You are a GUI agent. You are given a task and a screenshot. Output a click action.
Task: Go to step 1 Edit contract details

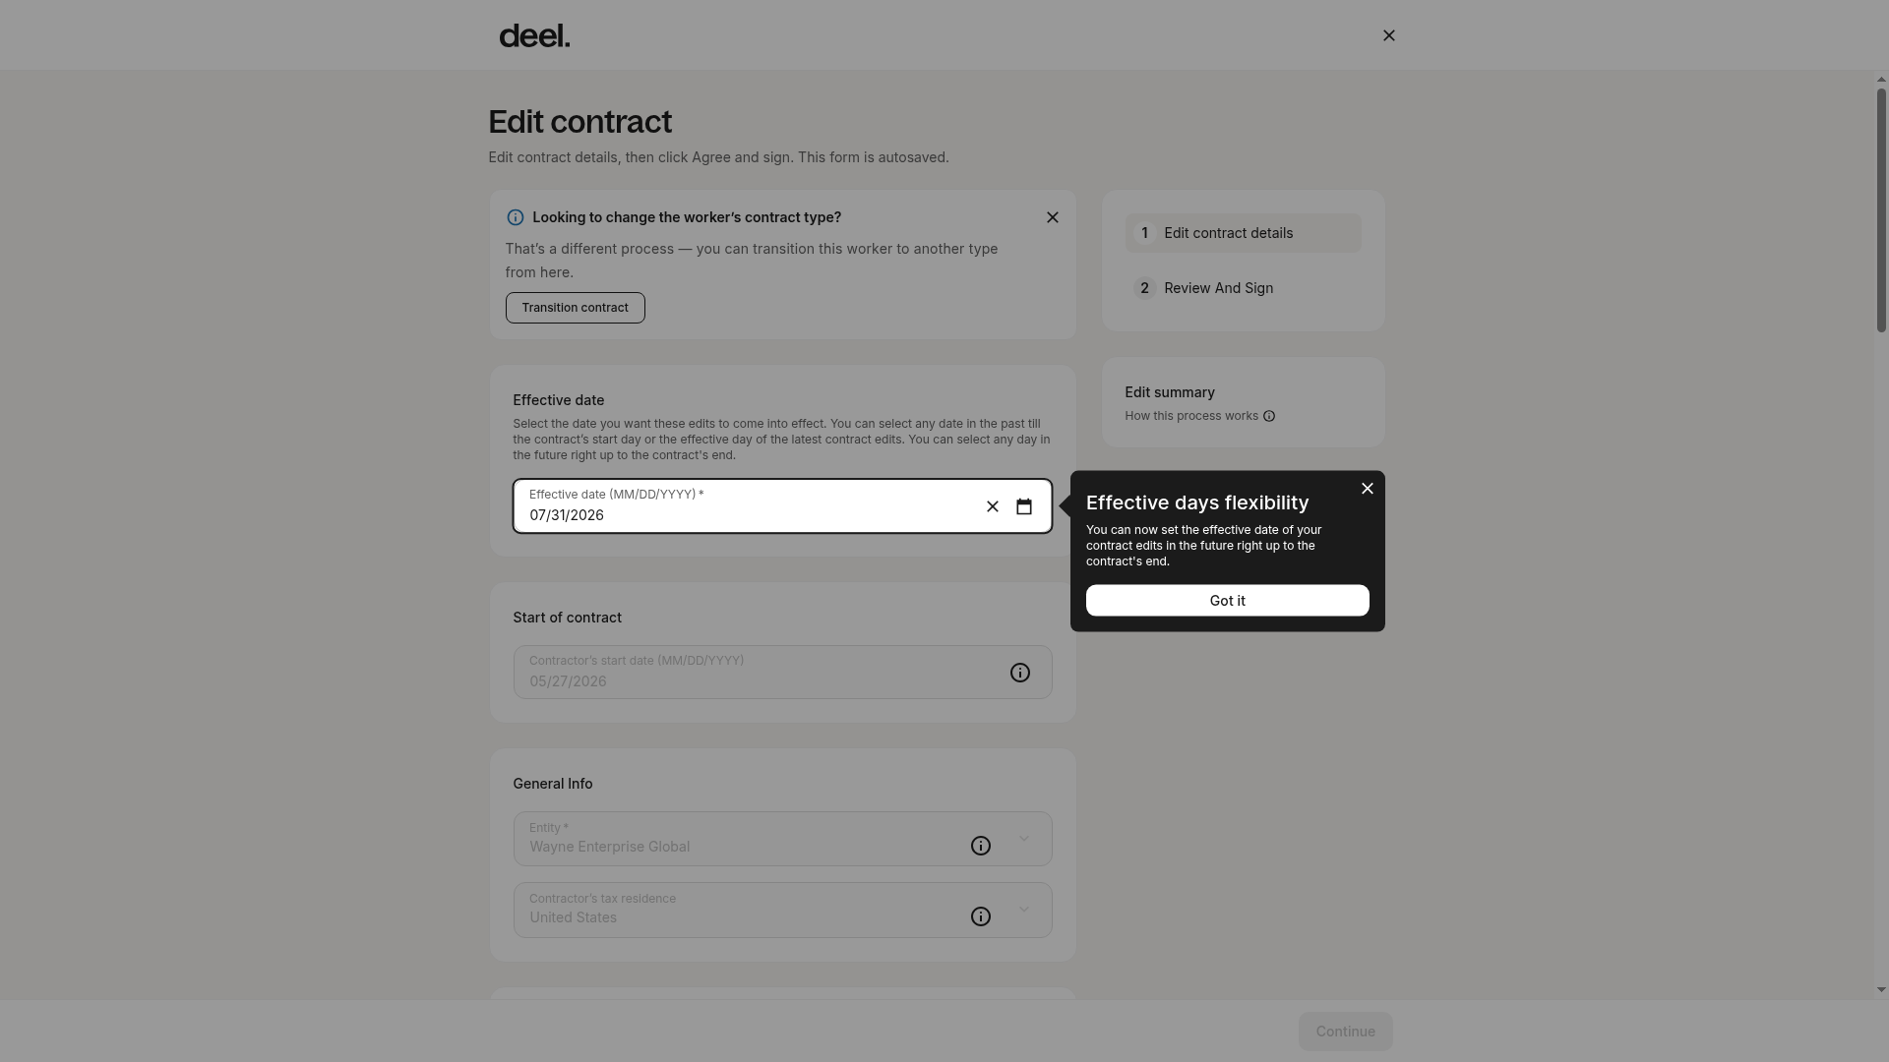(x=1244, y=233)
